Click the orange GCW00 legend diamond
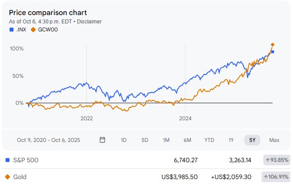 pos(33,30)
